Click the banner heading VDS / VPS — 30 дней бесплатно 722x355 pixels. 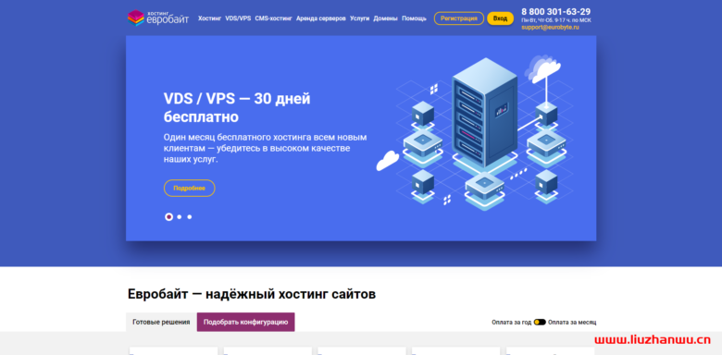click(x=237, y=107)
